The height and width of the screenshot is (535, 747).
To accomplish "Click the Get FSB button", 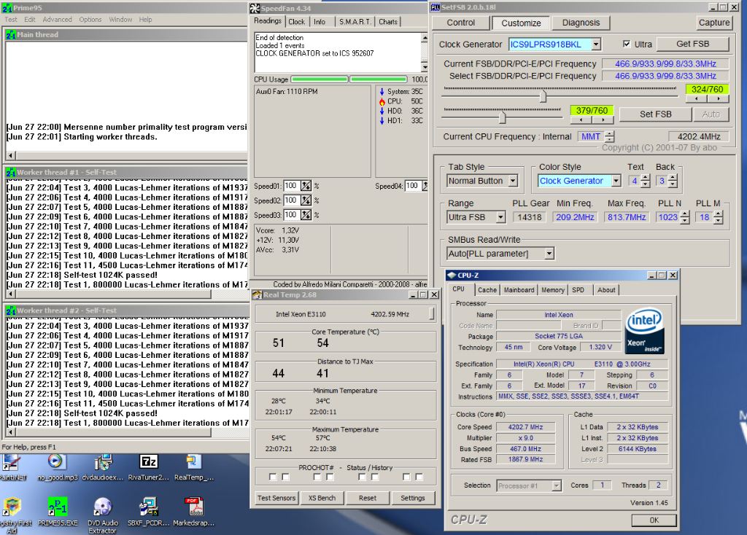I will point(693,44).
